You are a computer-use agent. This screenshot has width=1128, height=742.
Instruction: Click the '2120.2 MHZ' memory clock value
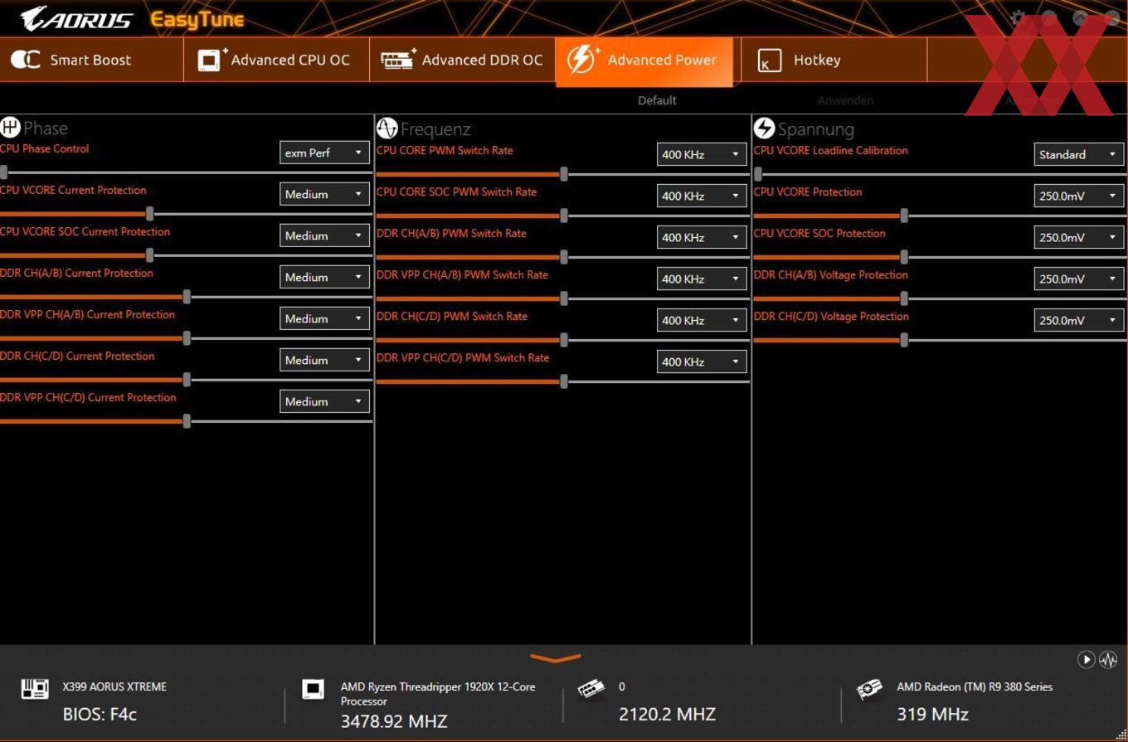tap(667, 714)
